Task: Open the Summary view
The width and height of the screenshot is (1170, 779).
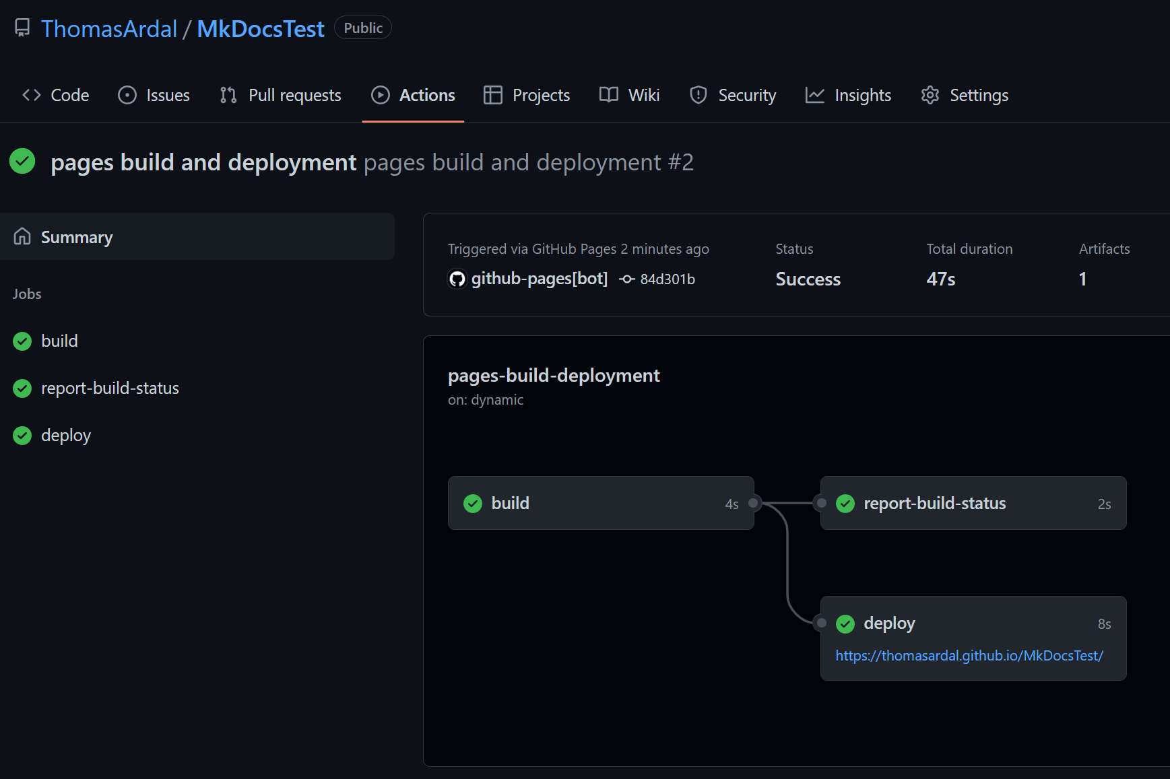Action: pos(76,237)
